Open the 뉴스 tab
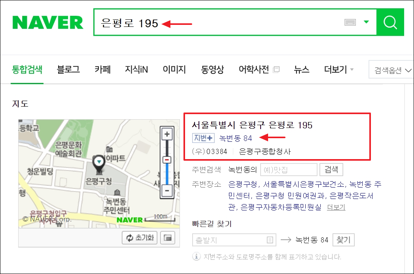The image size is (414, 274). [x=302, y=69]
